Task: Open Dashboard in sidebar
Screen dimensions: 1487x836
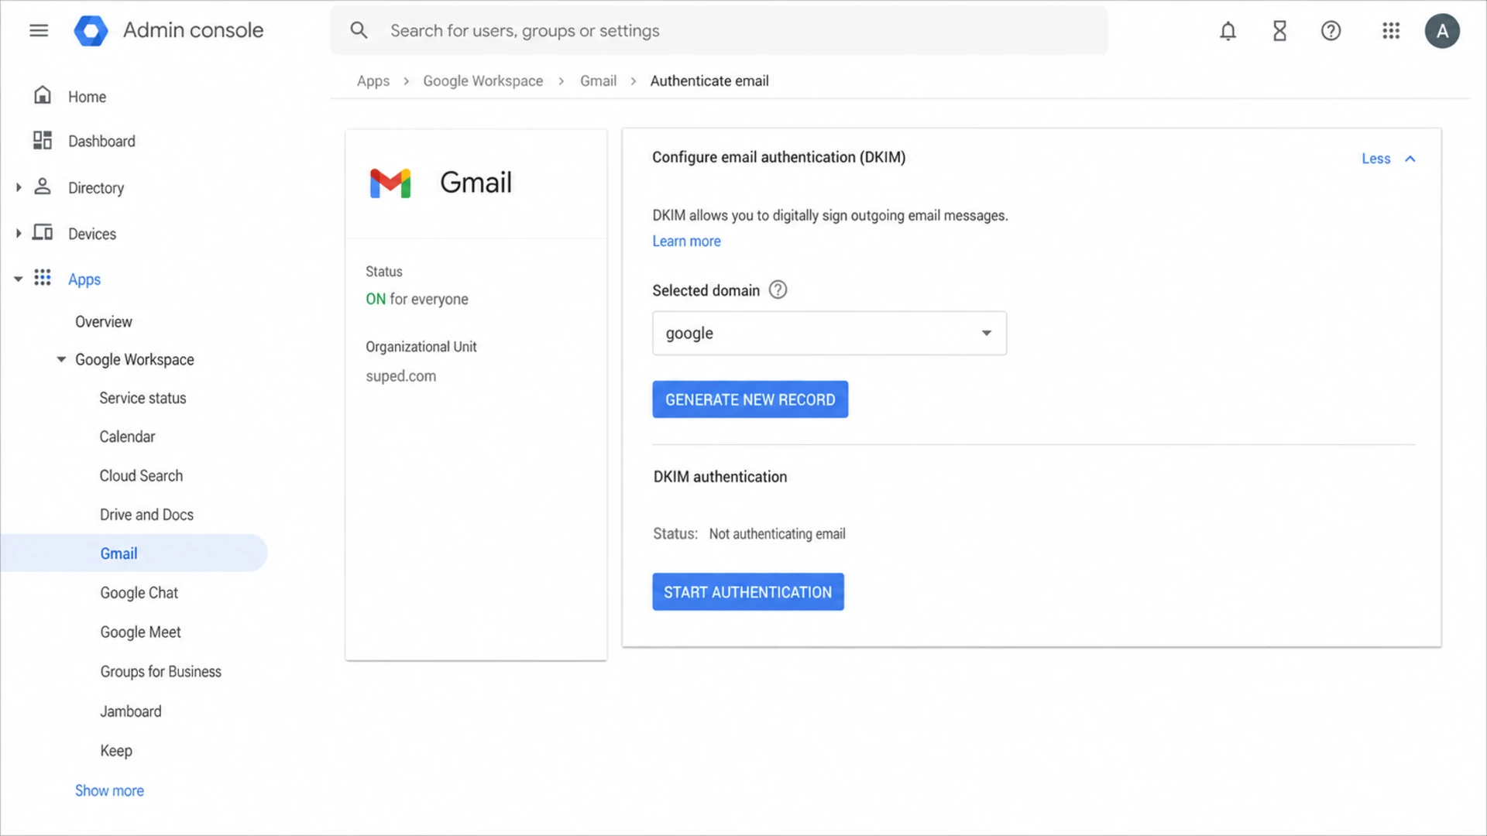Action: pos(101,141)
